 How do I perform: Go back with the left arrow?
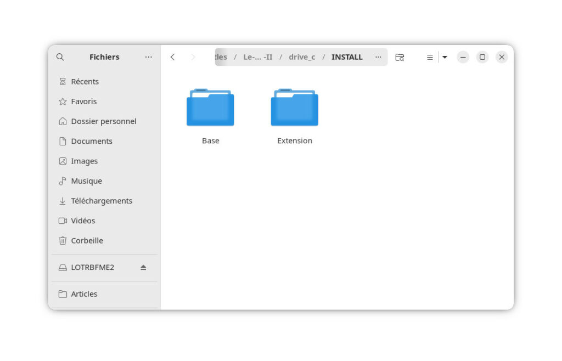click(172, 57)
